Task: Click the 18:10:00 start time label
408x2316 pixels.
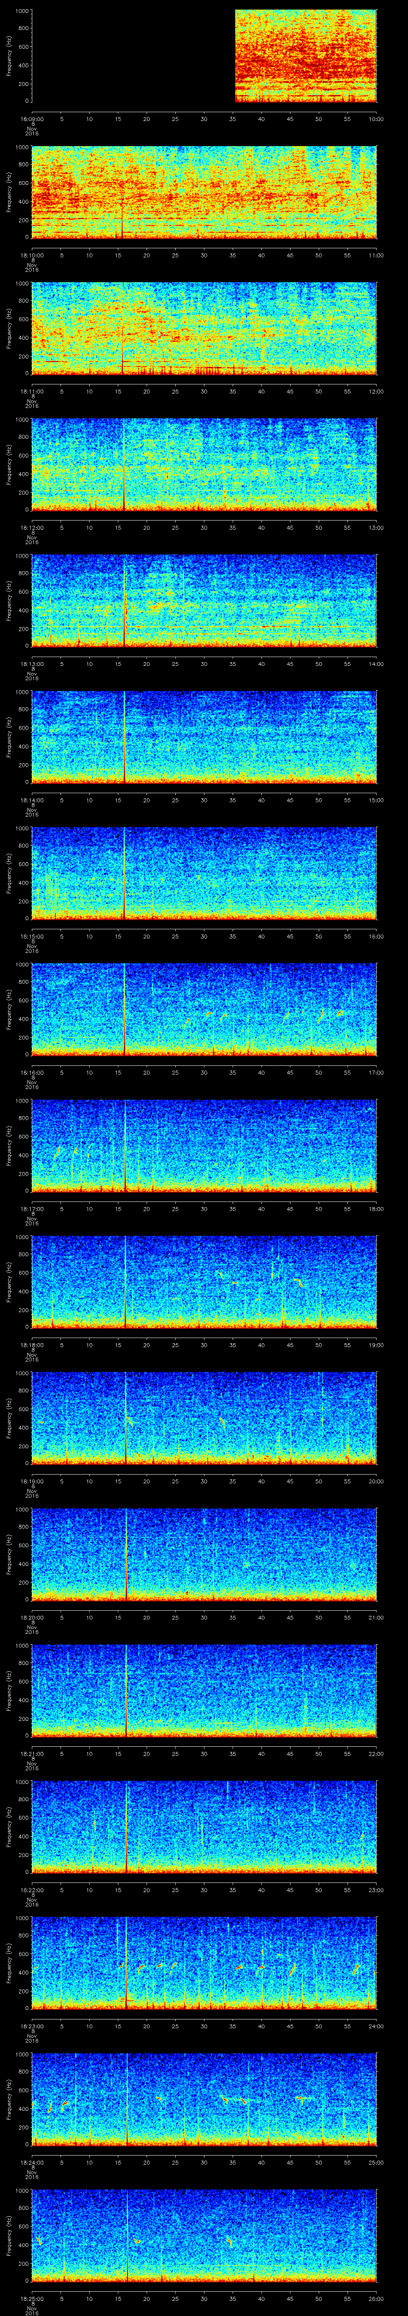Action: [31, 255]
